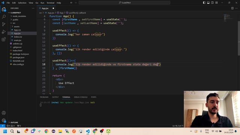Select App.jsx in the explorer

click(x=22, y=33)
